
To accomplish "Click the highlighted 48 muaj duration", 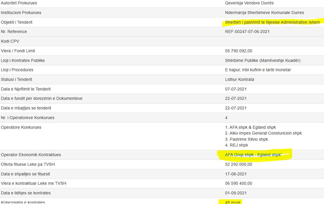I will click(x=233, y=202).
